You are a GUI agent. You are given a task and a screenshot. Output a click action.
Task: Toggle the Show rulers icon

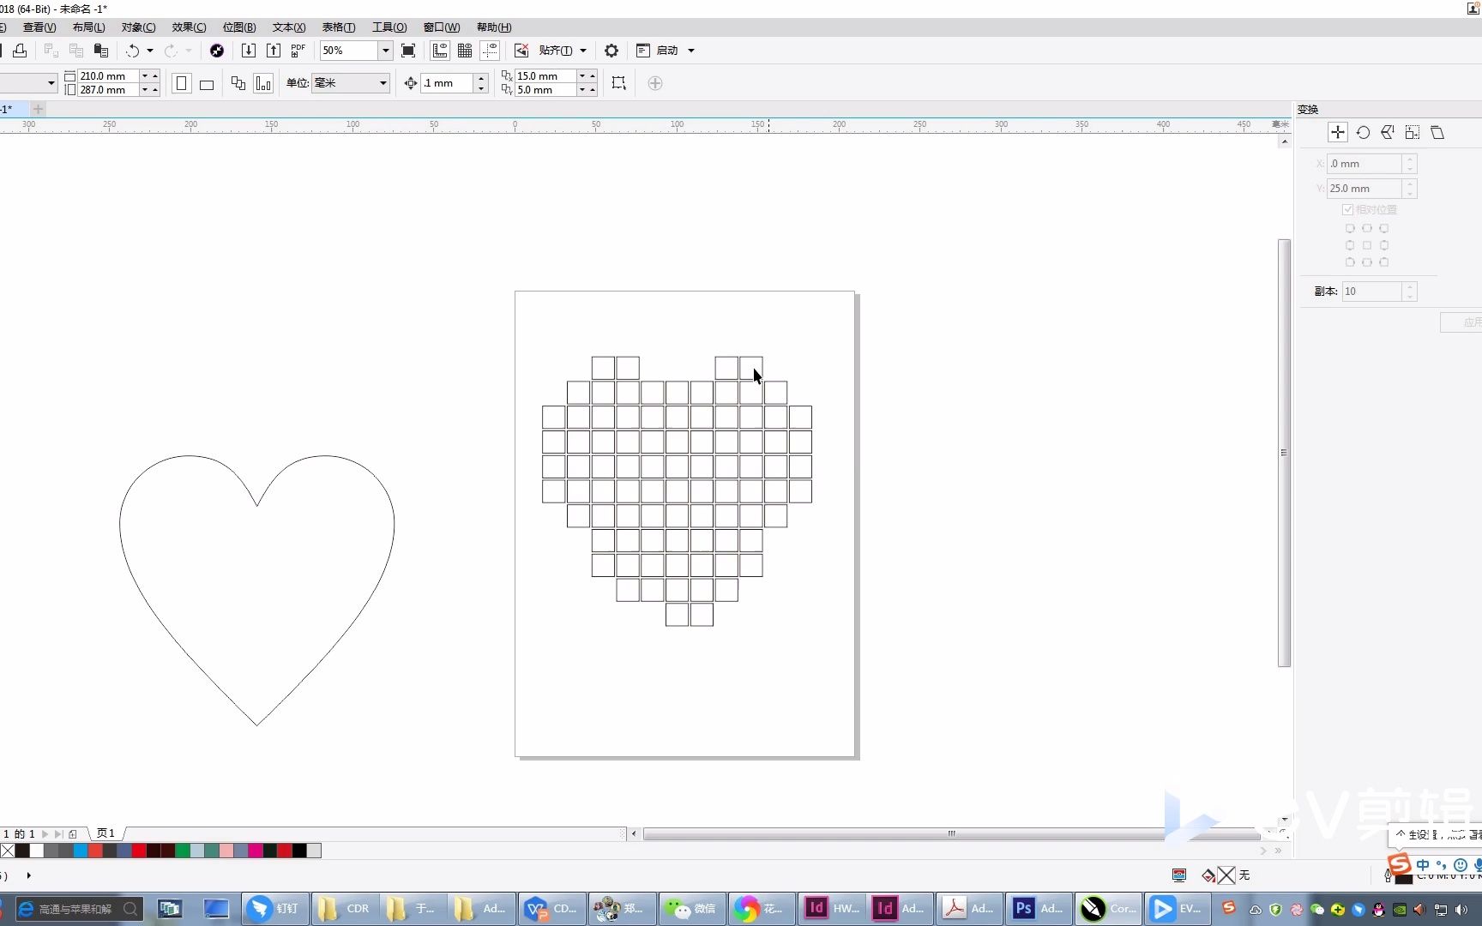tap(440, 51)
